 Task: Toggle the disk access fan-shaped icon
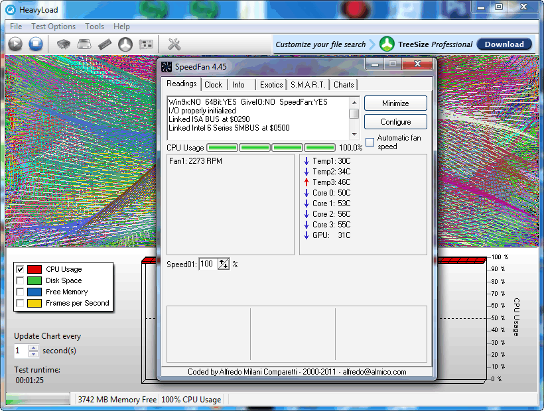pyautogui.click(x=125, y=44)
